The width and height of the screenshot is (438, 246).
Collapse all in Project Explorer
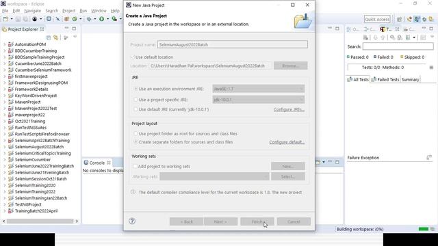tap(49, 38)
